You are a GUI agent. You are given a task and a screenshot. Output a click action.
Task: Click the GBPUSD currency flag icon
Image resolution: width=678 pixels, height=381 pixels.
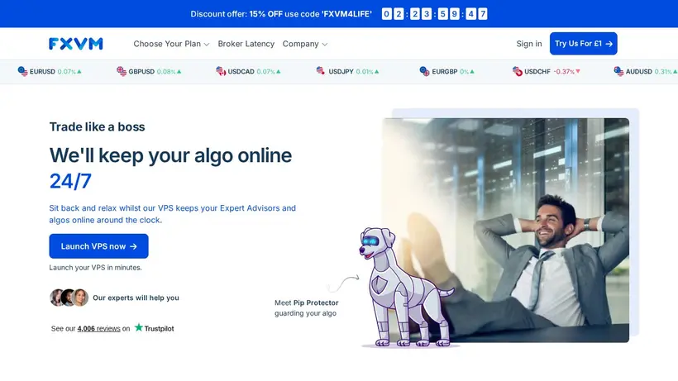coord(122,71)
